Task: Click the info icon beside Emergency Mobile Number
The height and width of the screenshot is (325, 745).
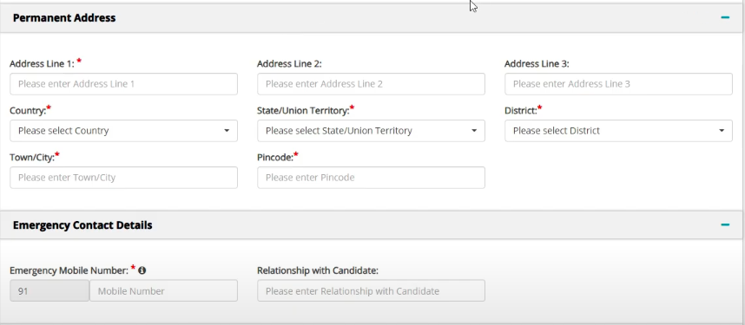Action: coord(142,270)
